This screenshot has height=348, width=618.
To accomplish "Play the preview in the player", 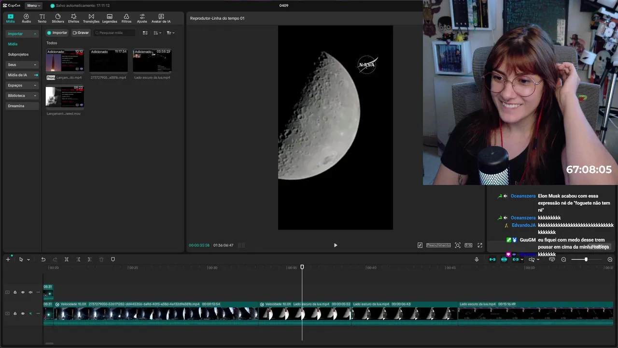I will point(336,245).
